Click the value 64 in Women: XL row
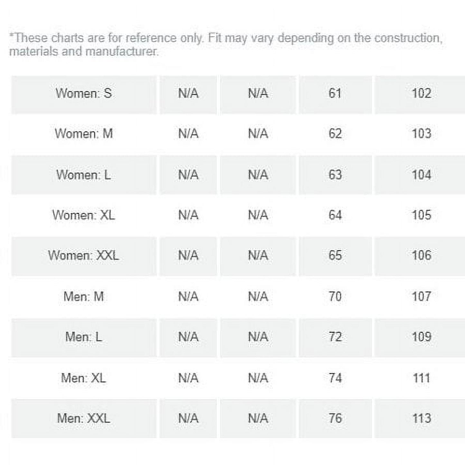 [x=335, y=215]
